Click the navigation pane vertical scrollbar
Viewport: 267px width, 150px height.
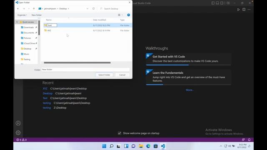[39, 28]
